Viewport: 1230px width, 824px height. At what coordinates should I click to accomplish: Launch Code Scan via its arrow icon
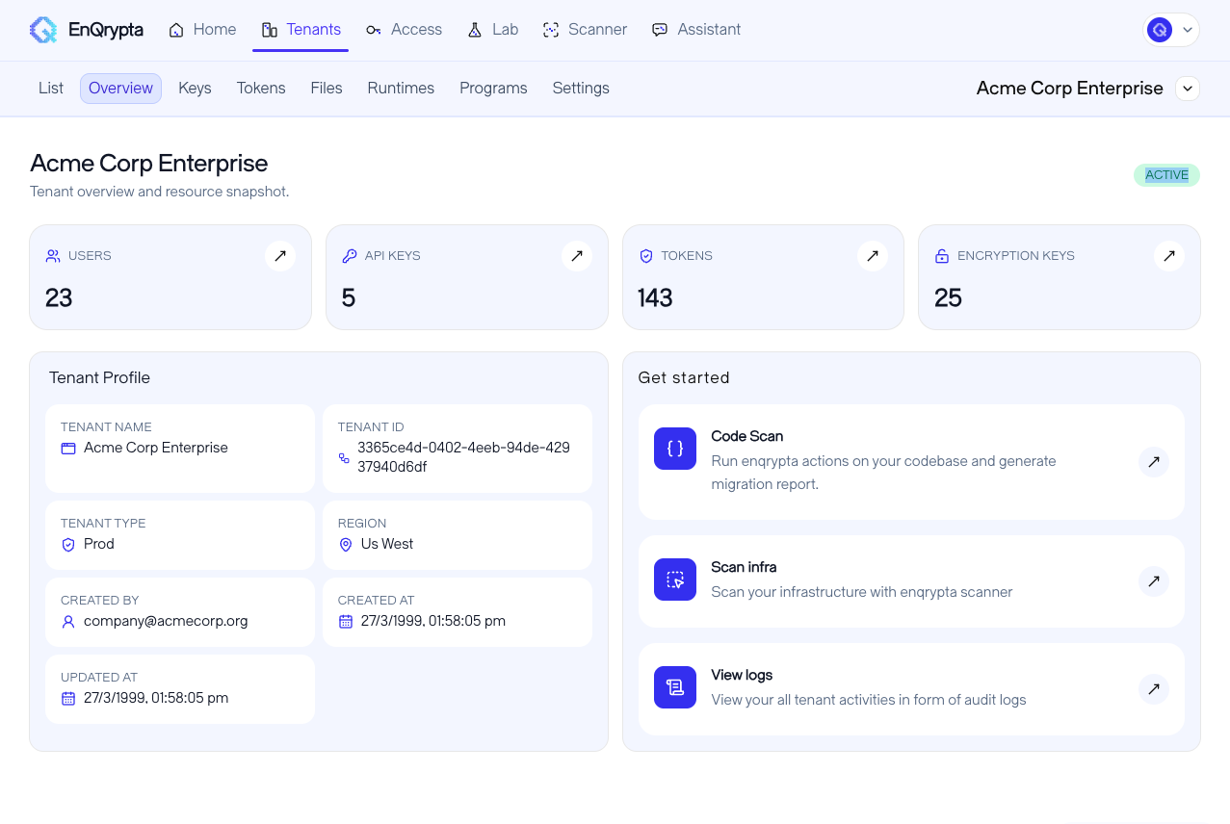click(1154, 462)
